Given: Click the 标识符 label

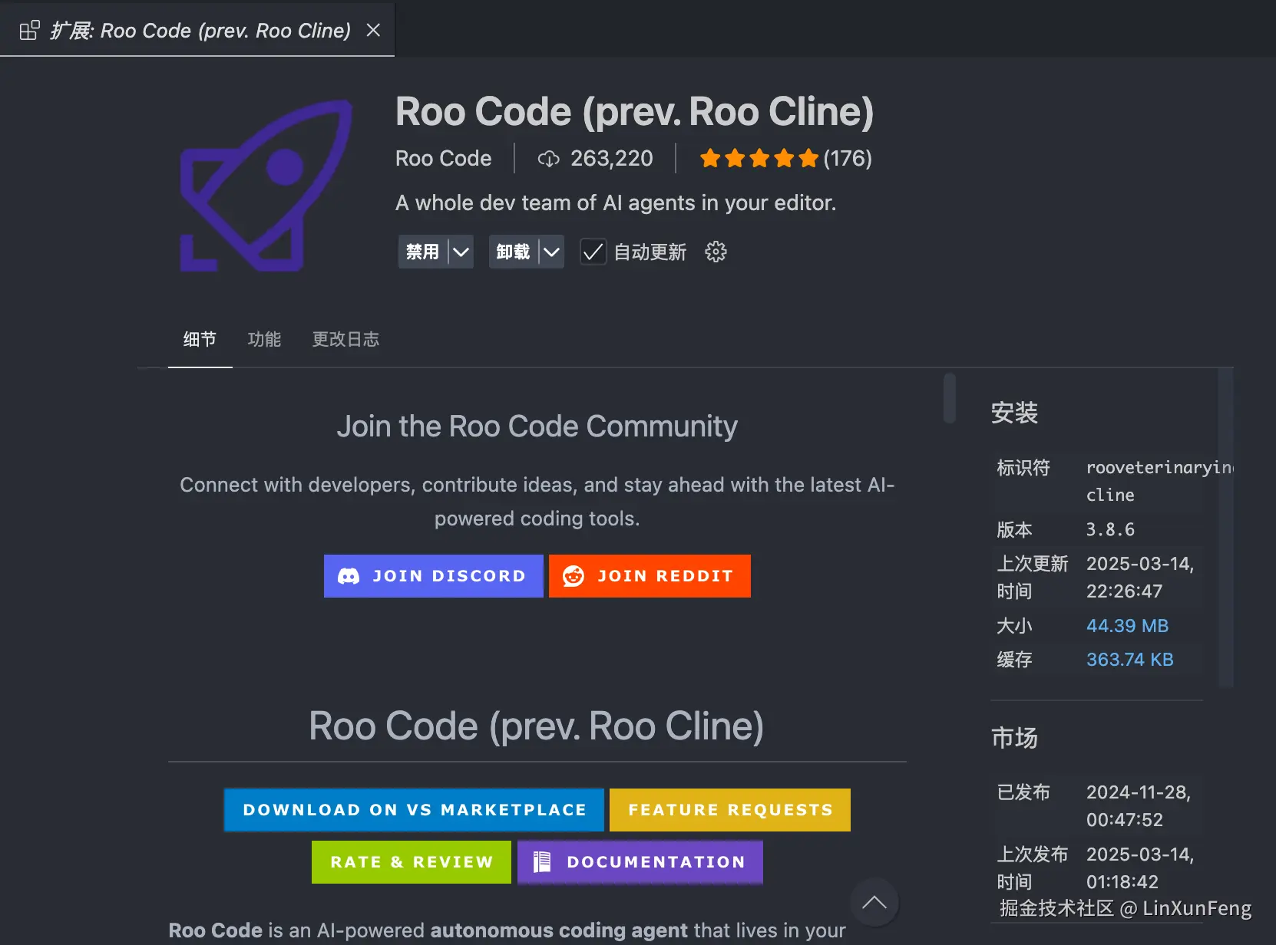Looking at the screenshot, I should 1023,468.
